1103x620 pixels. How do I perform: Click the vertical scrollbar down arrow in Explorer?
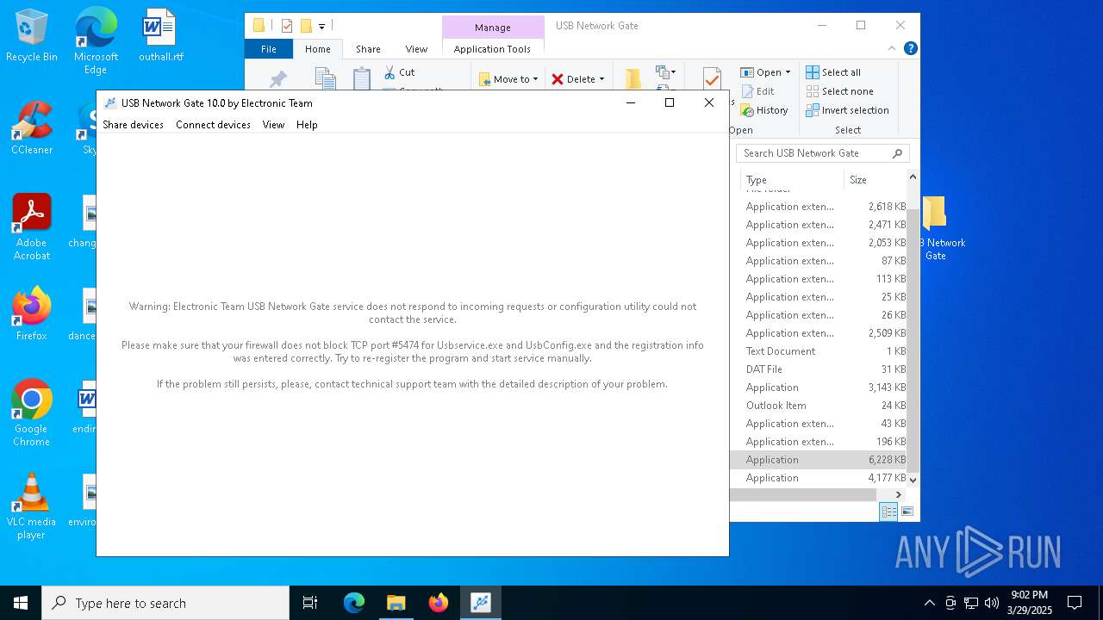click(x=913, y=480)
